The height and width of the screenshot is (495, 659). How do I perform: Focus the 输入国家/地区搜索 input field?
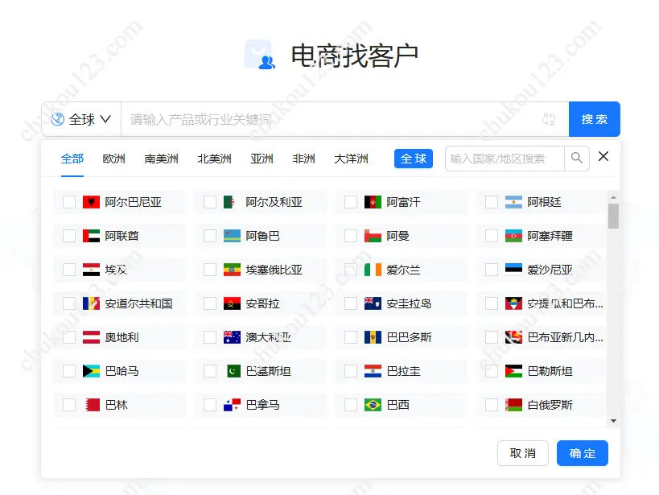[x=505, y=159]
